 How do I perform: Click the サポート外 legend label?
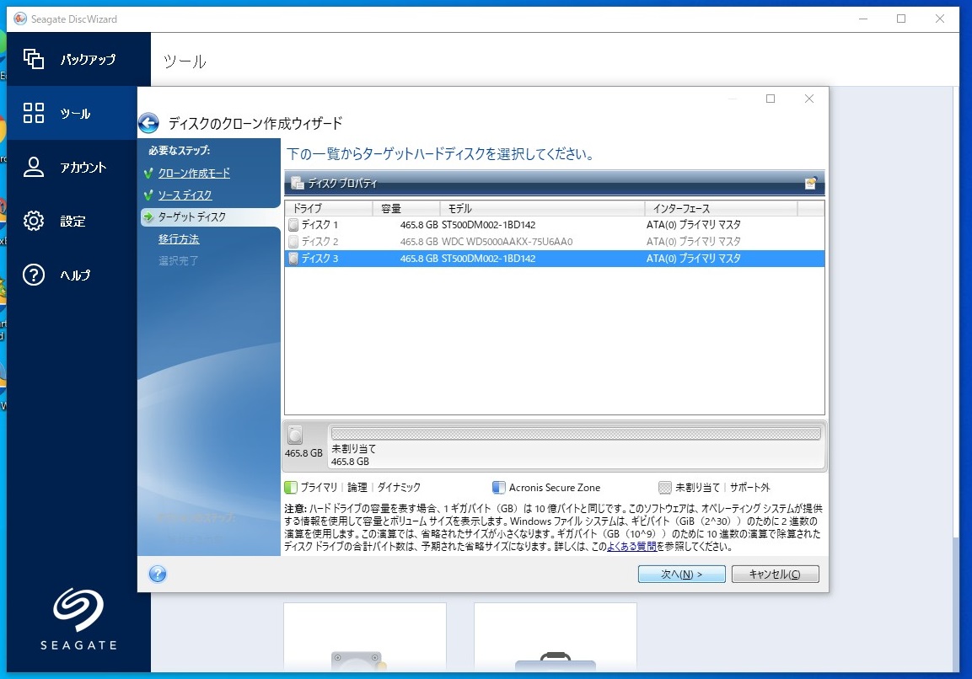[750, 488]
